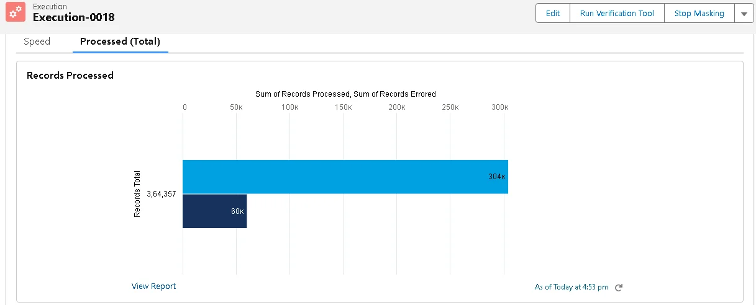The image size is (756, 305).
Task: Select the Processed (Total) tab
Action: pos(120,42)
